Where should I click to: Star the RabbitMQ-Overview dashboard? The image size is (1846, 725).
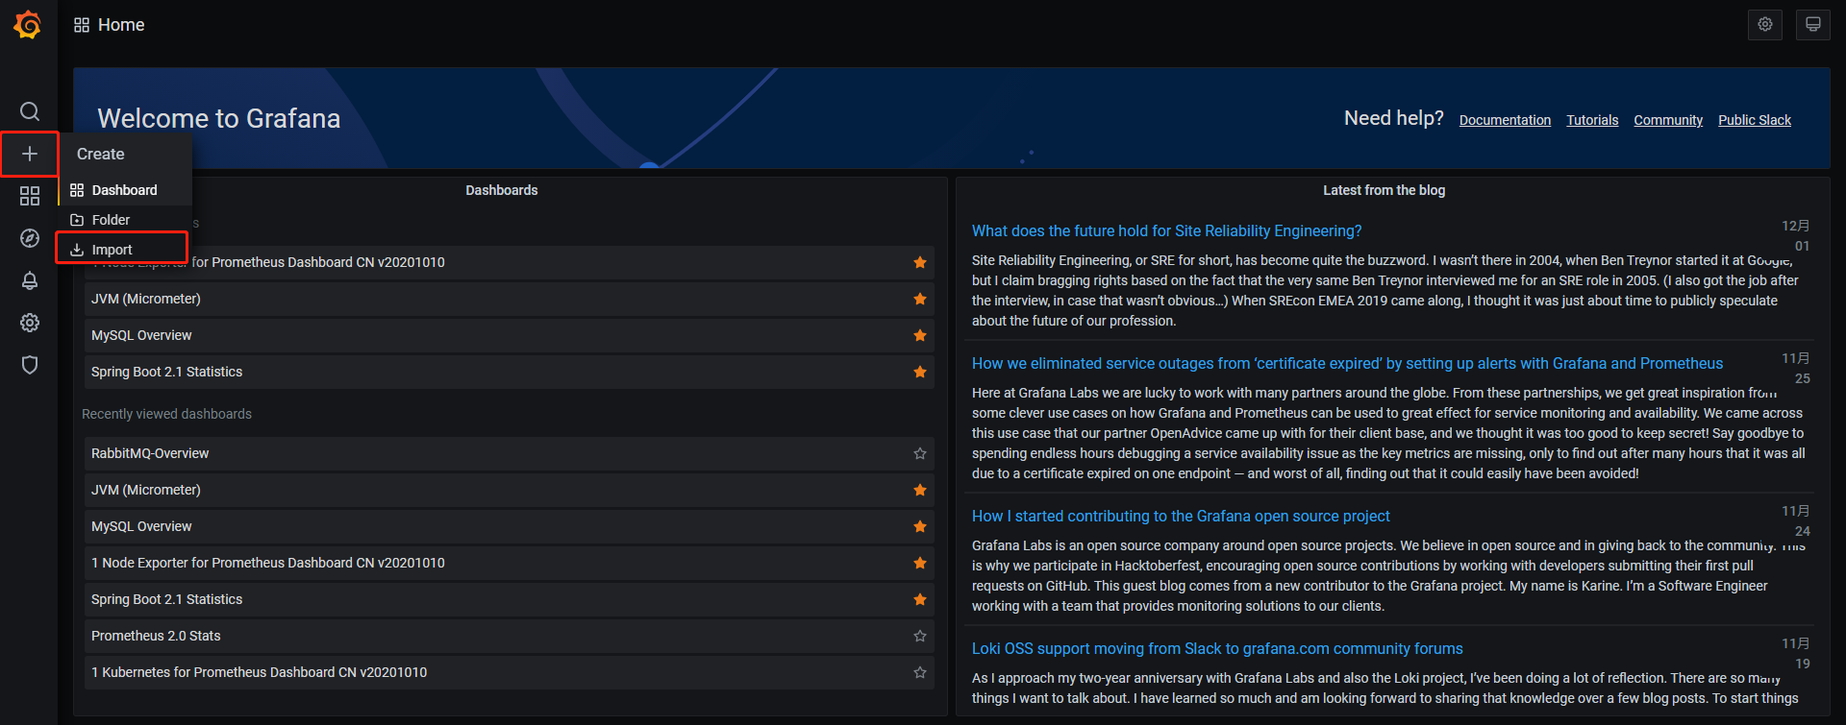tap(919, 453)
